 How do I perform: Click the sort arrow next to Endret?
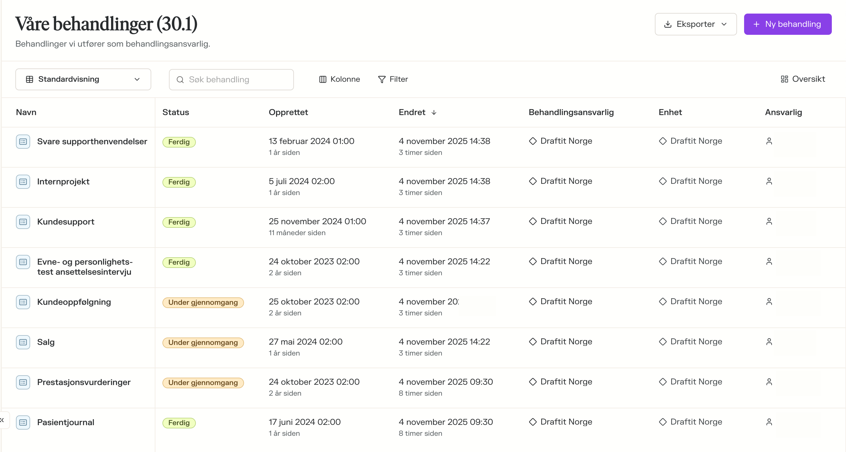[x=434, y=112]
